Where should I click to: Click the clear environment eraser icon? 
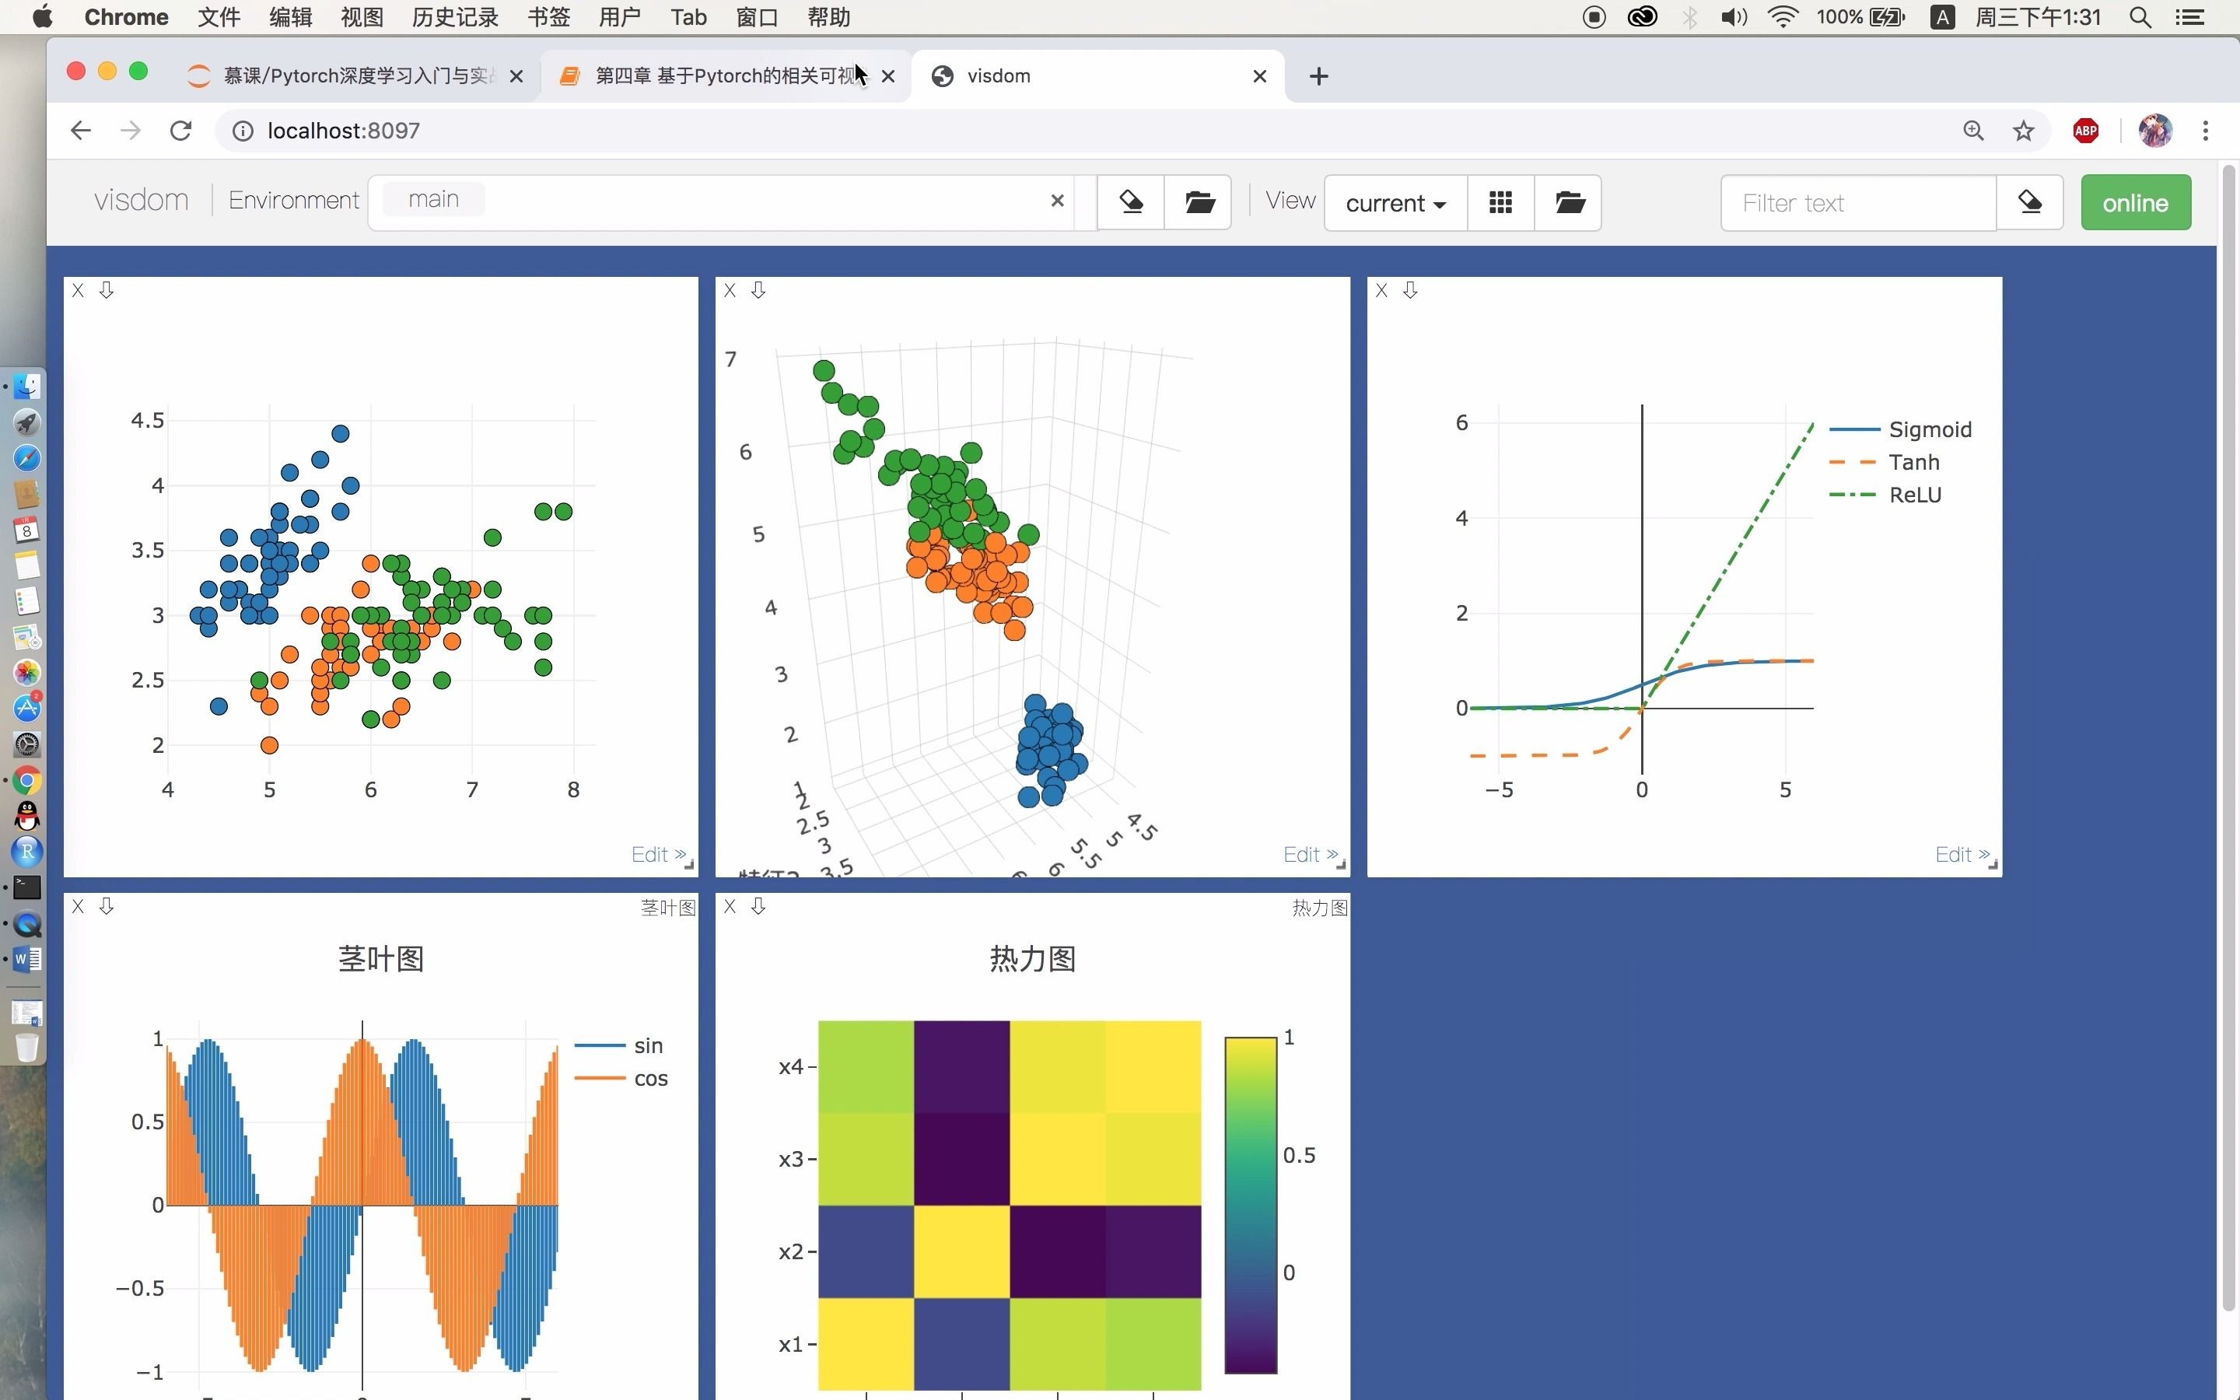1130,202
